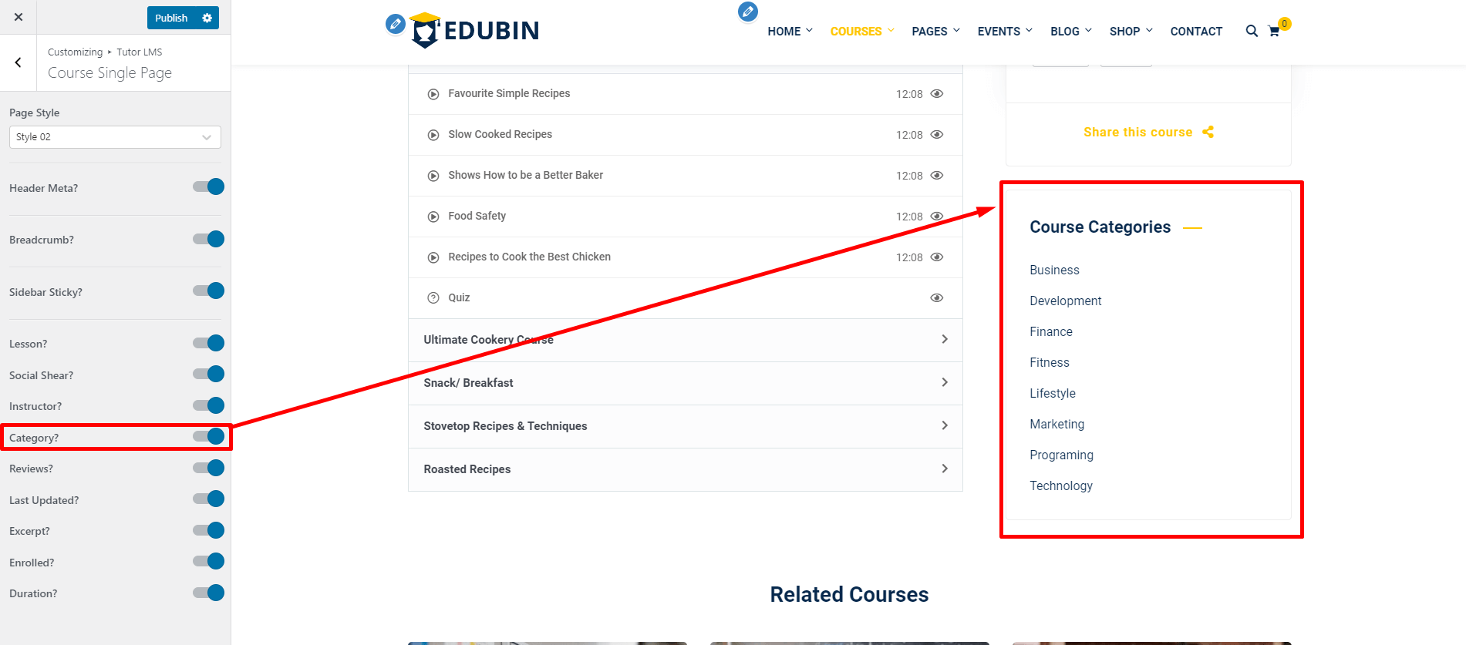Click the pencil edit icon above menu
Screen dimensions: 1466x645
point(747,12)
